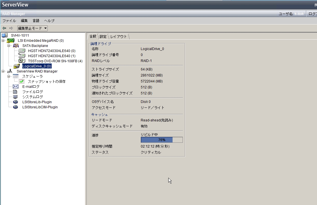Select LSI Embedded MegaRAID (0) tree item
The image size is (317, 205).
pyautogui.click(x=41, y=40)
